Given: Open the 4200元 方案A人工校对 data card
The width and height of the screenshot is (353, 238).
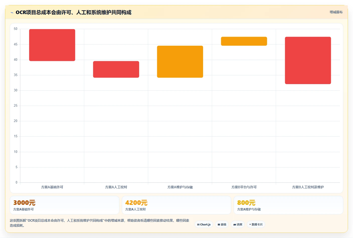Looking at the screenshot, I should (176, 205).
